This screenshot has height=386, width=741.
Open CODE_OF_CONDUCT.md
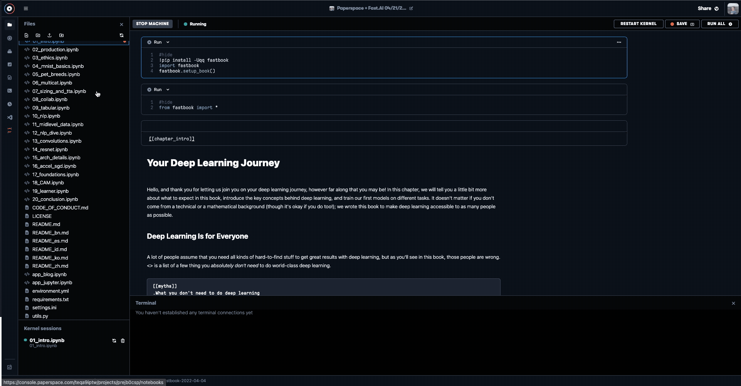(x=60, y=208)
